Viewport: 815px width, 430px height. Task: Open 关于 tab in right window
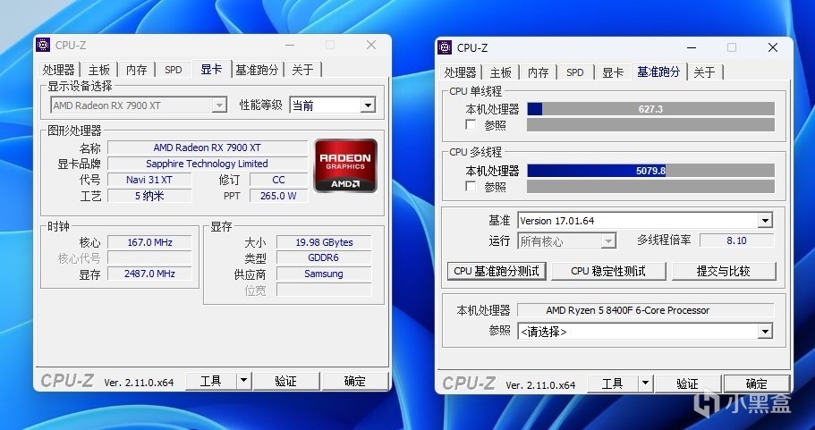pyautogui.click(x=704, y=72)
